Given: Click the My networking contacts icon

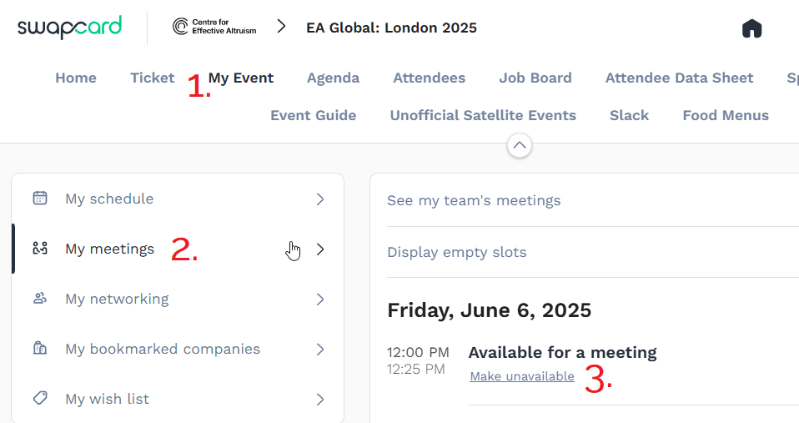Looking at the screenshot, I should tap(40, 299).
